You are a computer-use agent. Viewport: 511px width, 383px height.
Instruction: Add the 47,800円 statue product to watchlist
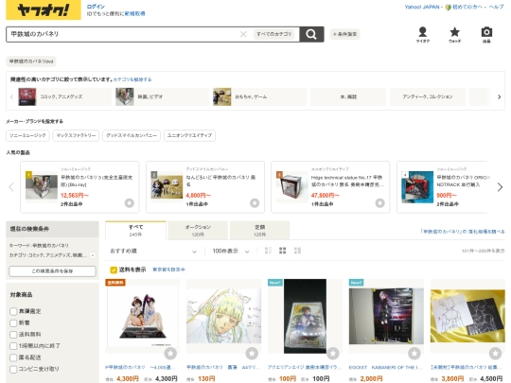point(380,203)
